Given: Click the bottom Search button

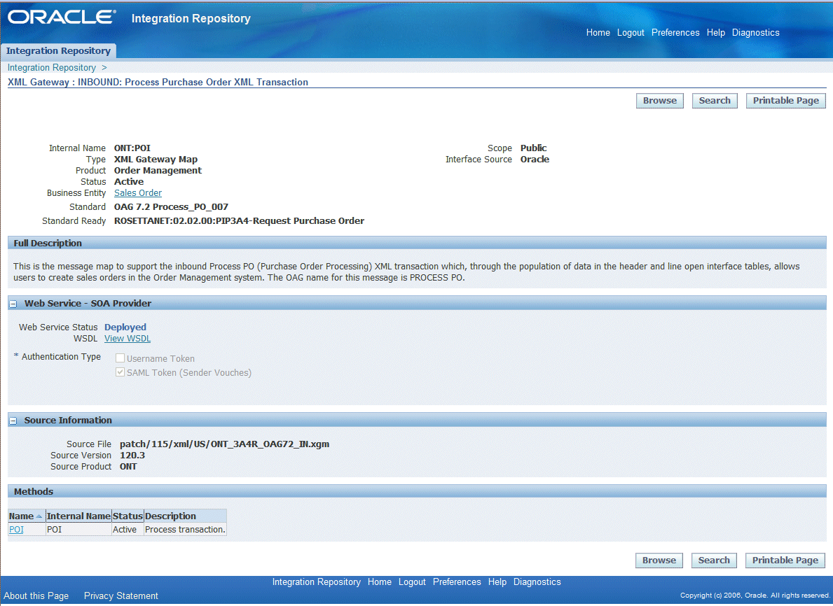Looking at the screenshot, I should tap(714, 561).
